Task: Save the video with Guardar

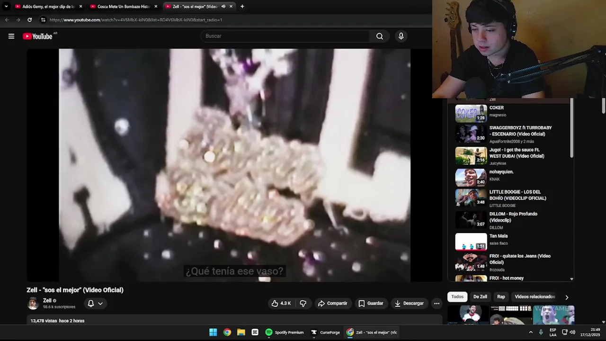Action: pos(371,303)
